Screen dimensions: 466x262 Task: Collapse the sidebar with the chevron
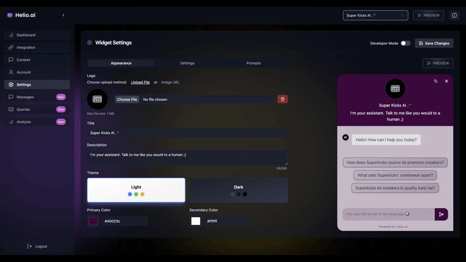pyautogui.click(x=63, y=15)
